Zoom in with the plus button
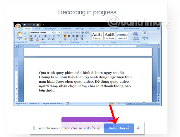 click(155, 104)
